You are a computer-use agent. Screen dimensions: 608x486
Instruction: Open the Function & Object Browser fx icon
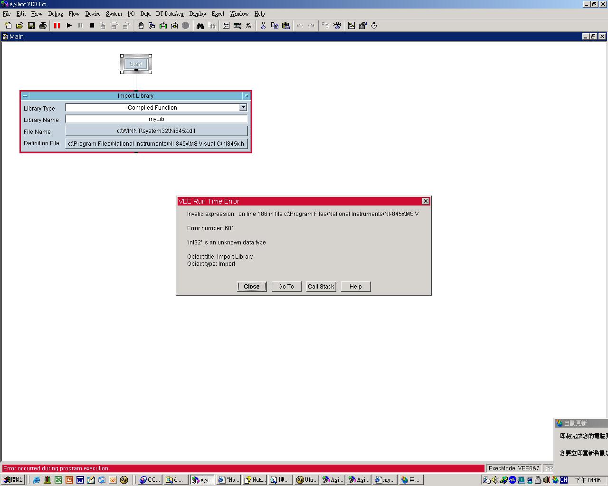point(248,26)
